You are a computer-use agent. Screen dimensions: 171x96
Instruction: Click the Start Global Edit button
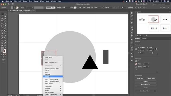pos(144,91)
